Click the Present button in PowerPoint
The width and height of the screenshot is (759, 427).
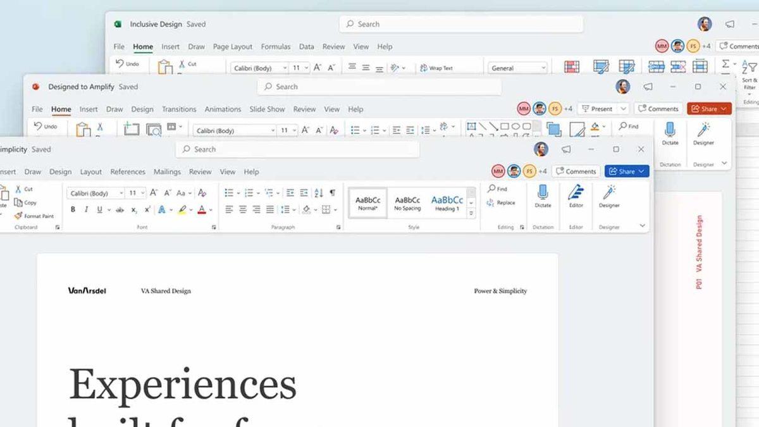tap(600, 108)
